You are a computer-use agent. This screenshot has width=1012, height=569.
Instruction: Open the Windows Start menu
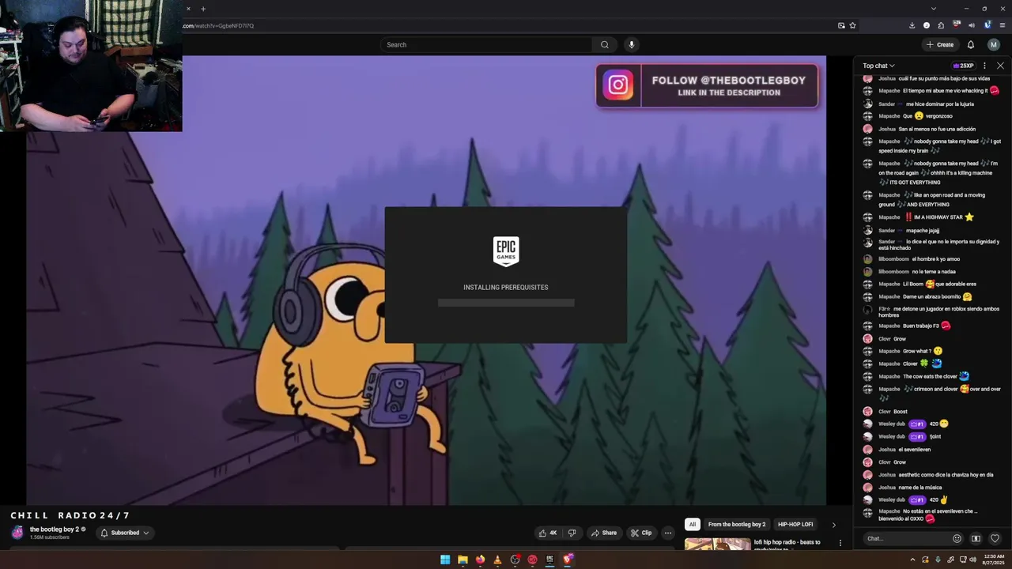click(445, 560)
